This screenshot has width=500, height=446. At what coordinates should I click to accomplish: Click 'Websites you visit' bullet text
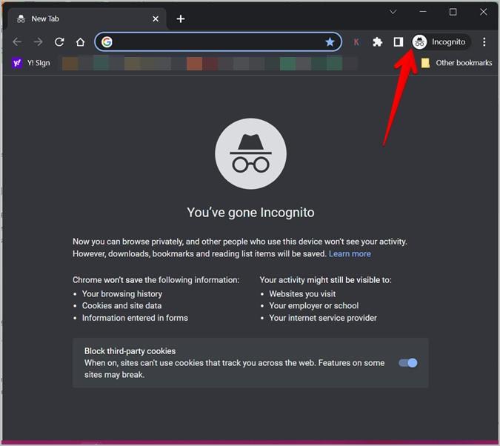point(302,293)
